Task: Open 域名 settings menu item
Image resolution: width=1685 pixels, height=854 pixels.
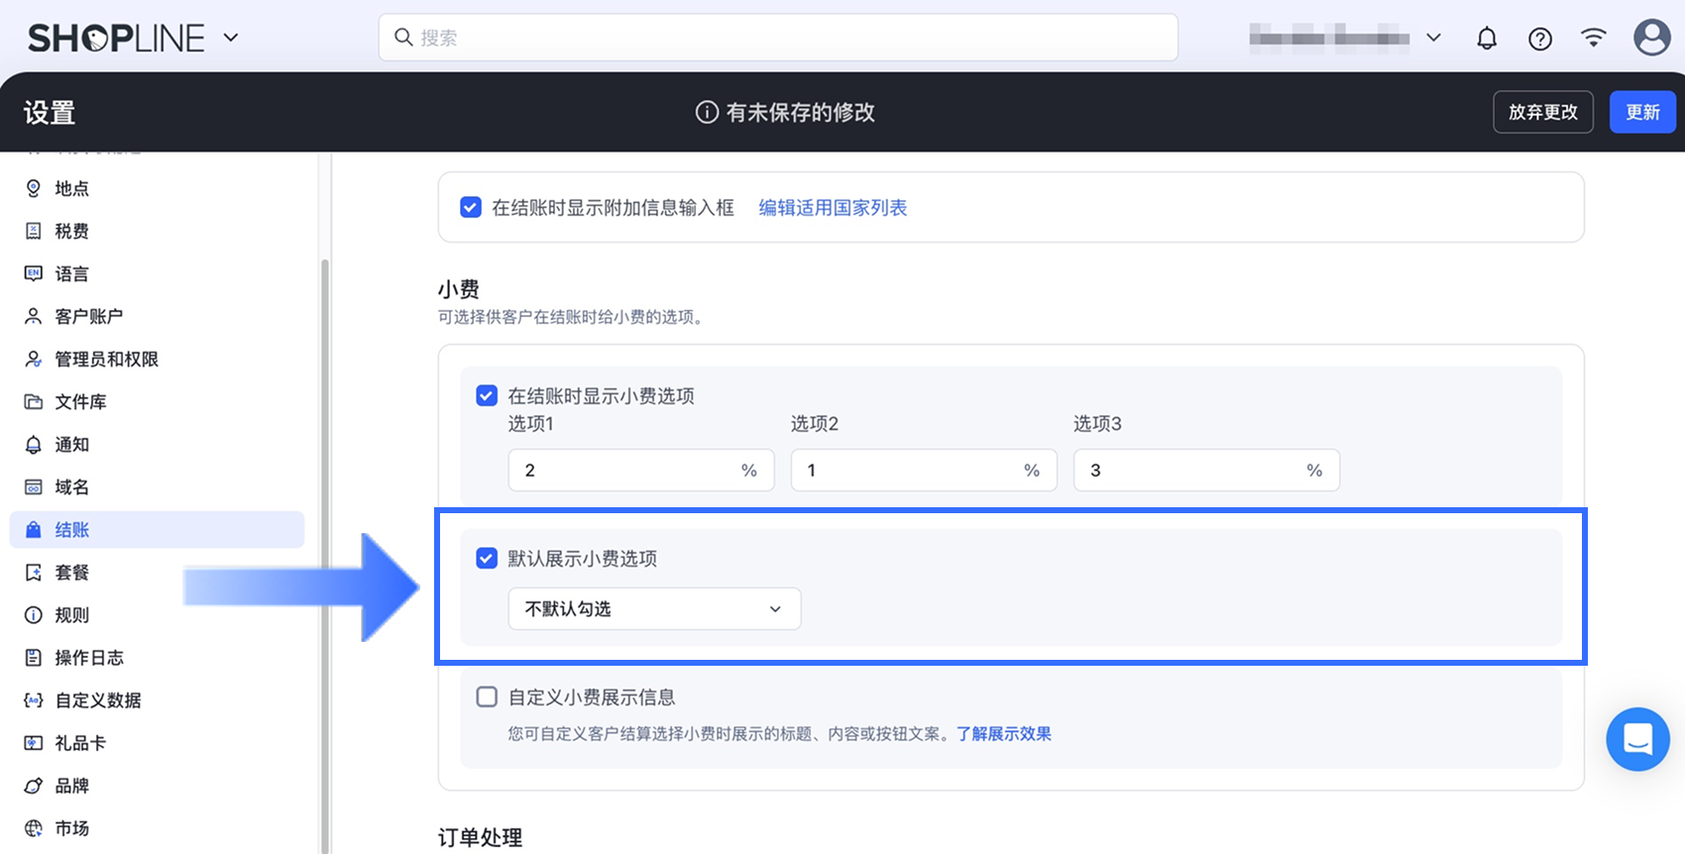Action: coord(157,486)
